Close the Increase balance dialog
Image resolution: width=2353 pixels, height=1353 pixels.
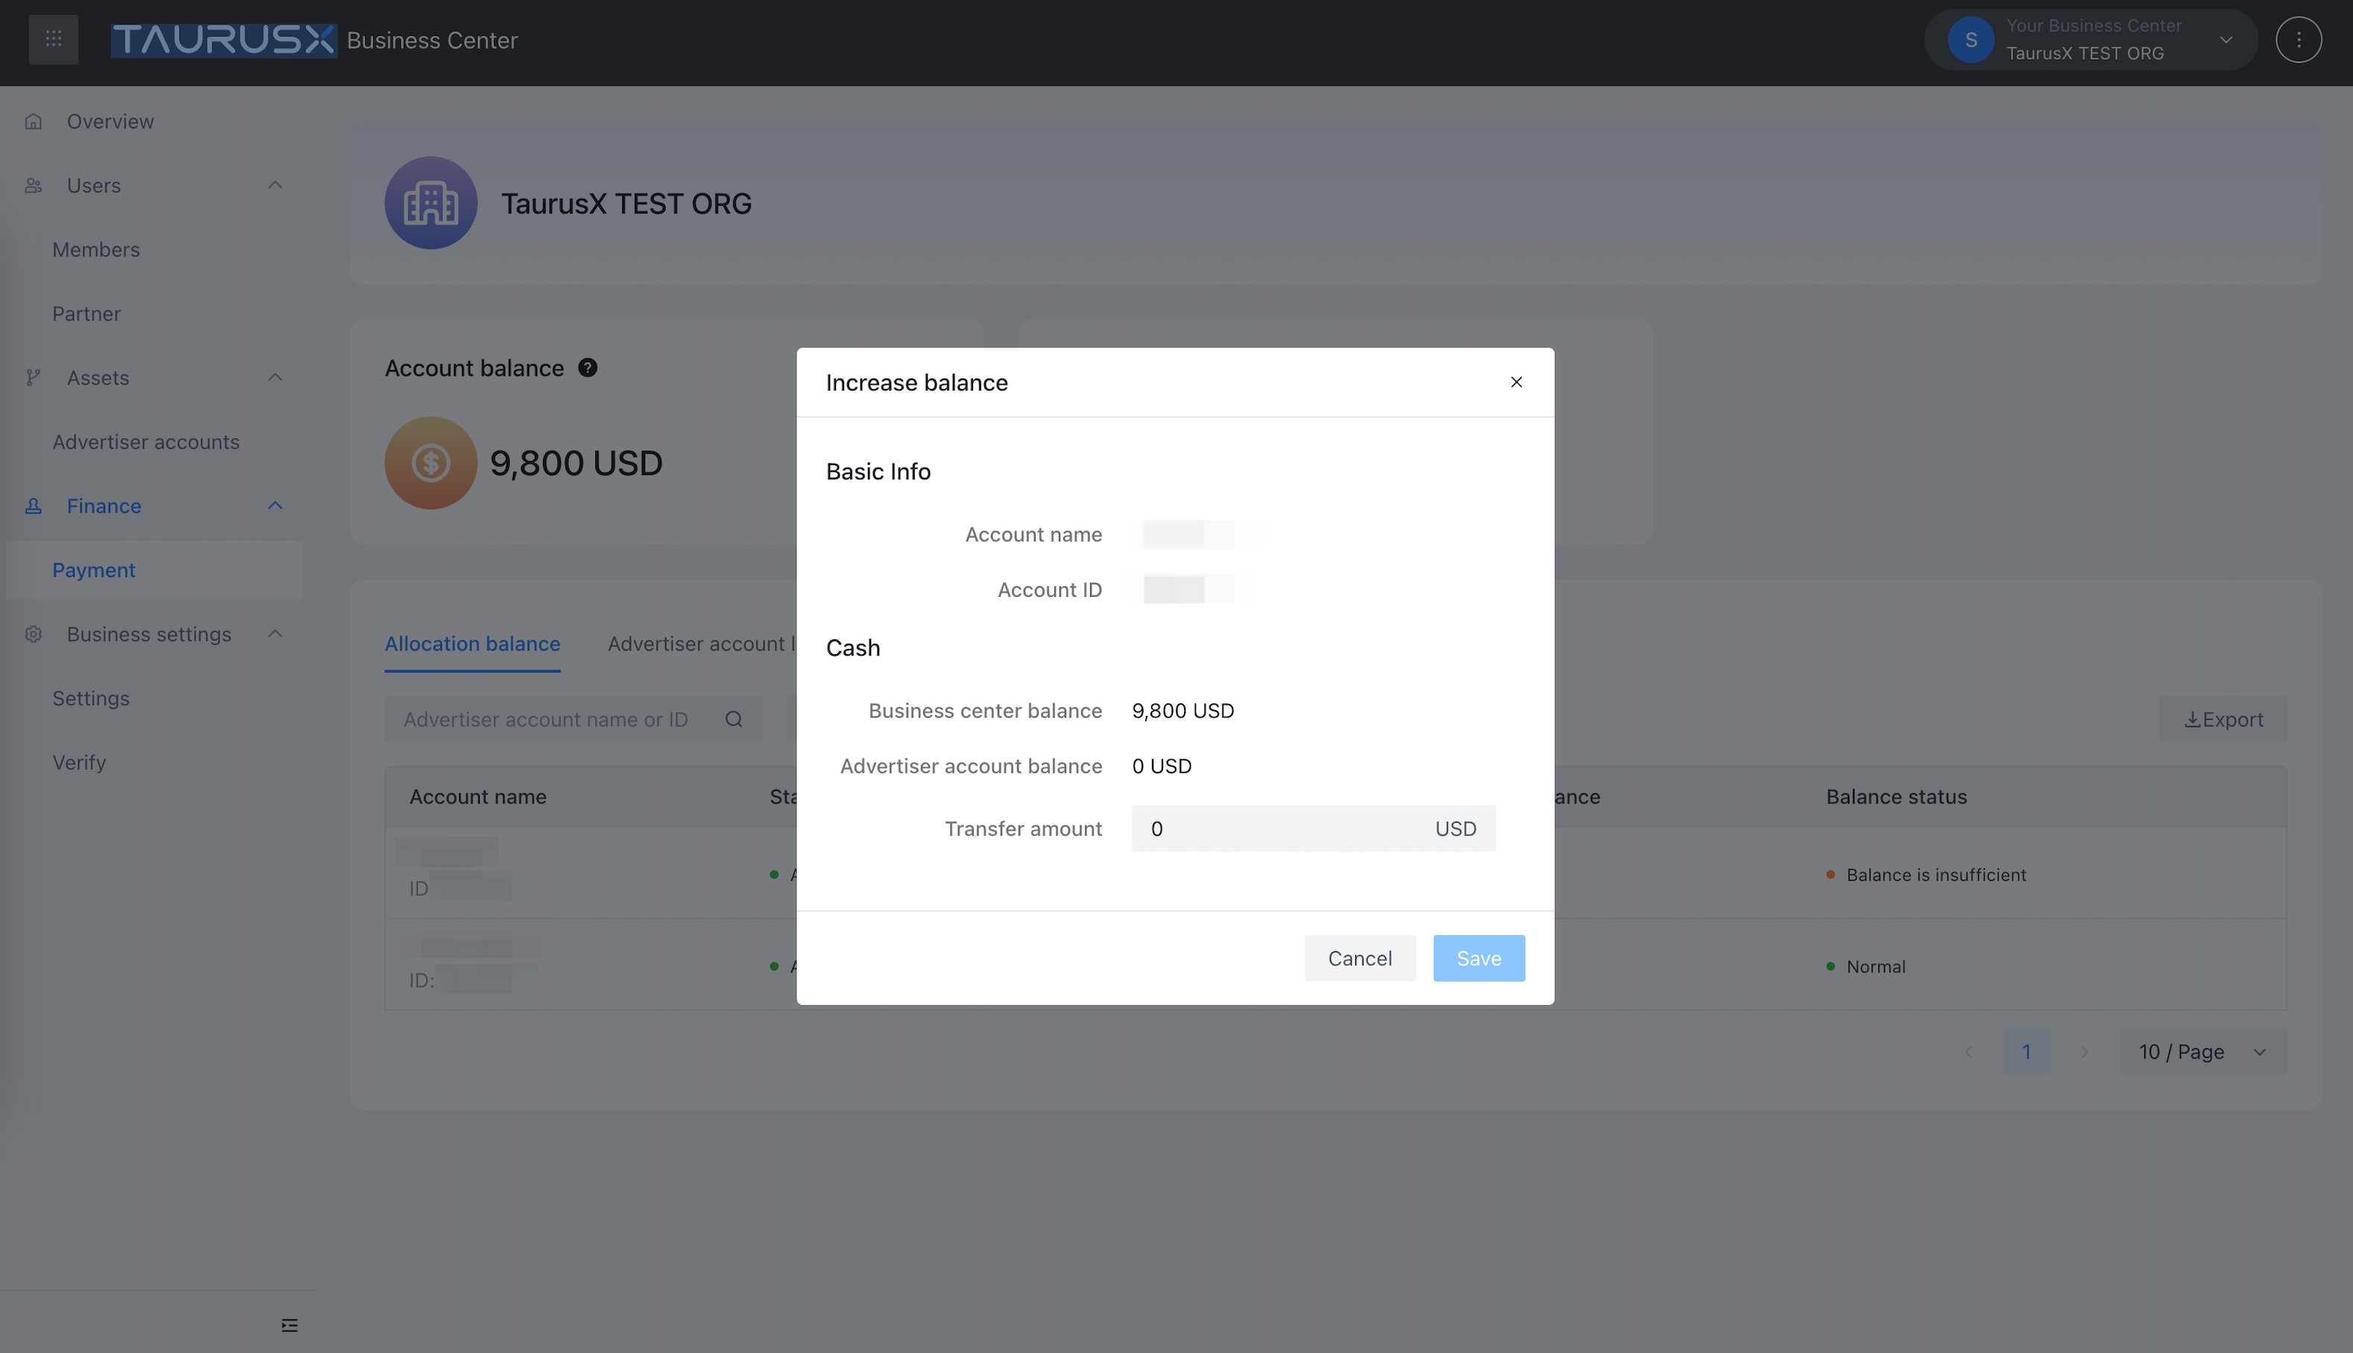coord(1516,383)
